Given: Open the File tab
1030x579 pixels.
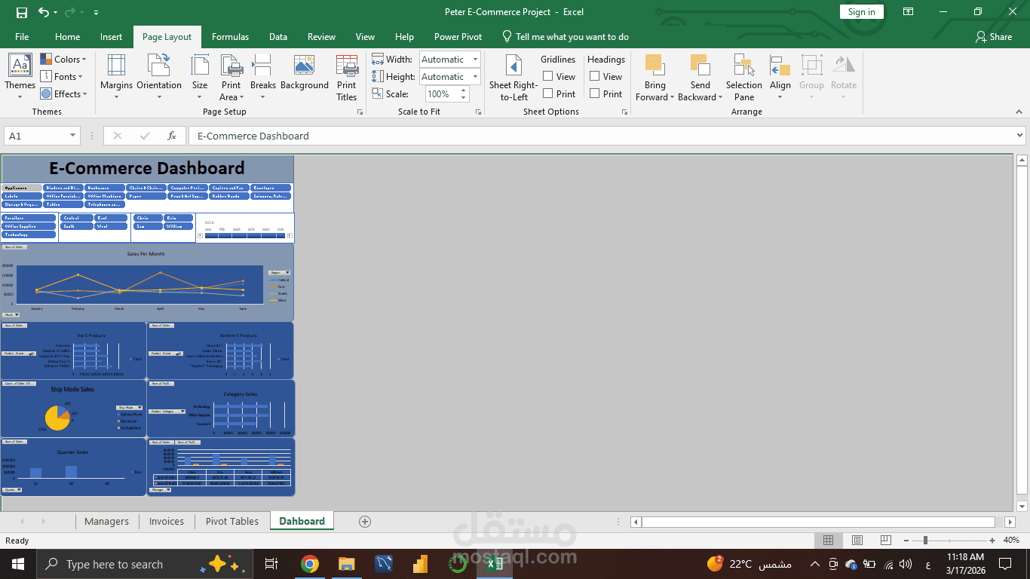Looking at the screenshot, I should pyautogui.click(x=22, y=37).
